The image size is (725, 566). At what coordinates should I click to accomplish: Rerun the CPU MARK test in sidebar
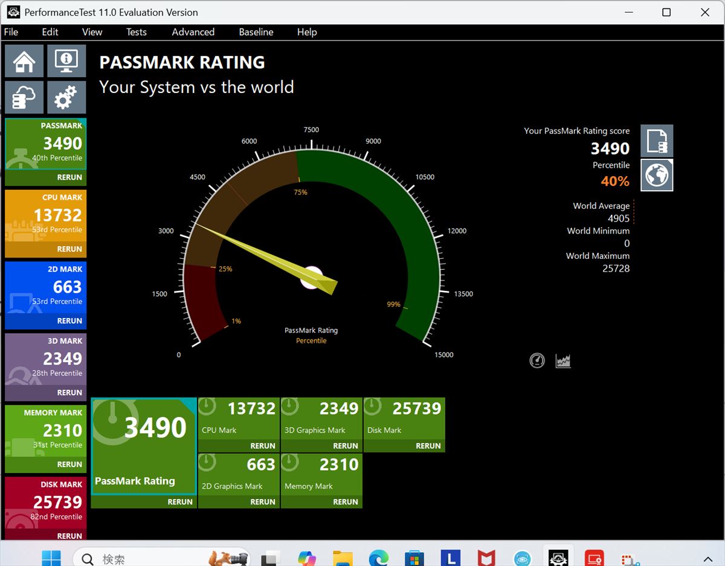coord(69,249)
